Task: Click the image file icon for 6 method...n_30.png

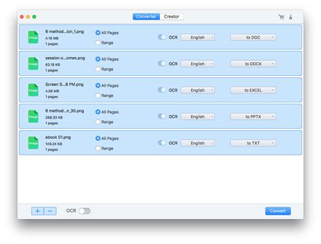Action: [33, 117]
